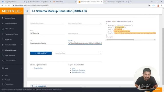Close the Google Tag Manager tab

coord(25,2)
